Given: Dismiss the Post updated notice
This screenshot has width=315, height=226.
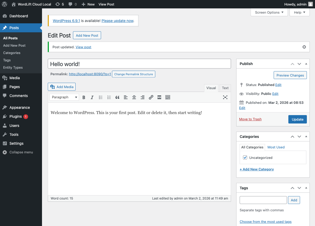Looking at the screenshot, I should tap(304, 47).
